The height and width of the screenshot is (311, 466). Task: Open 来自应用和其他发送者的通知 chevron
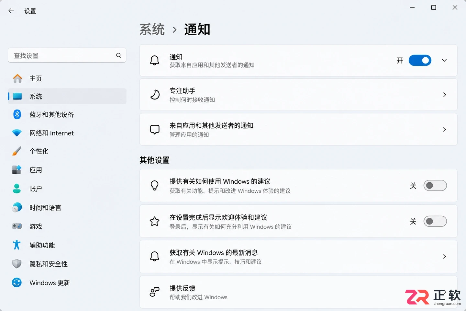click(445, 130)
